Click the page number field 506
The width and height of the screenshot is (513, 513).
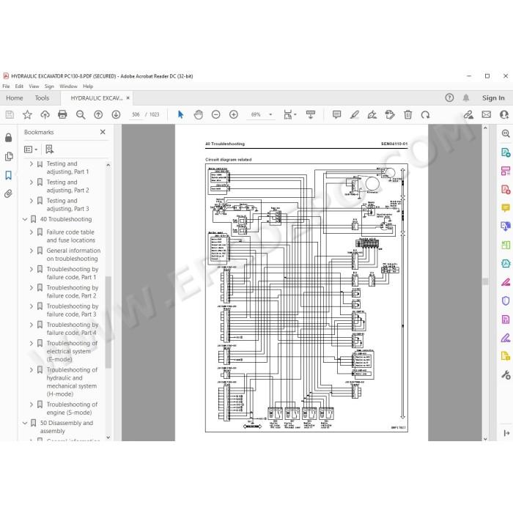tap(136, 114)
